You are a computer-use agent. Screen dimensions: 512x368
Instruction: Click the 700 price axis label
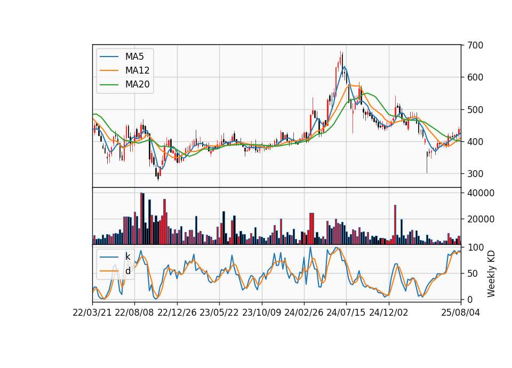coord(475,45)
